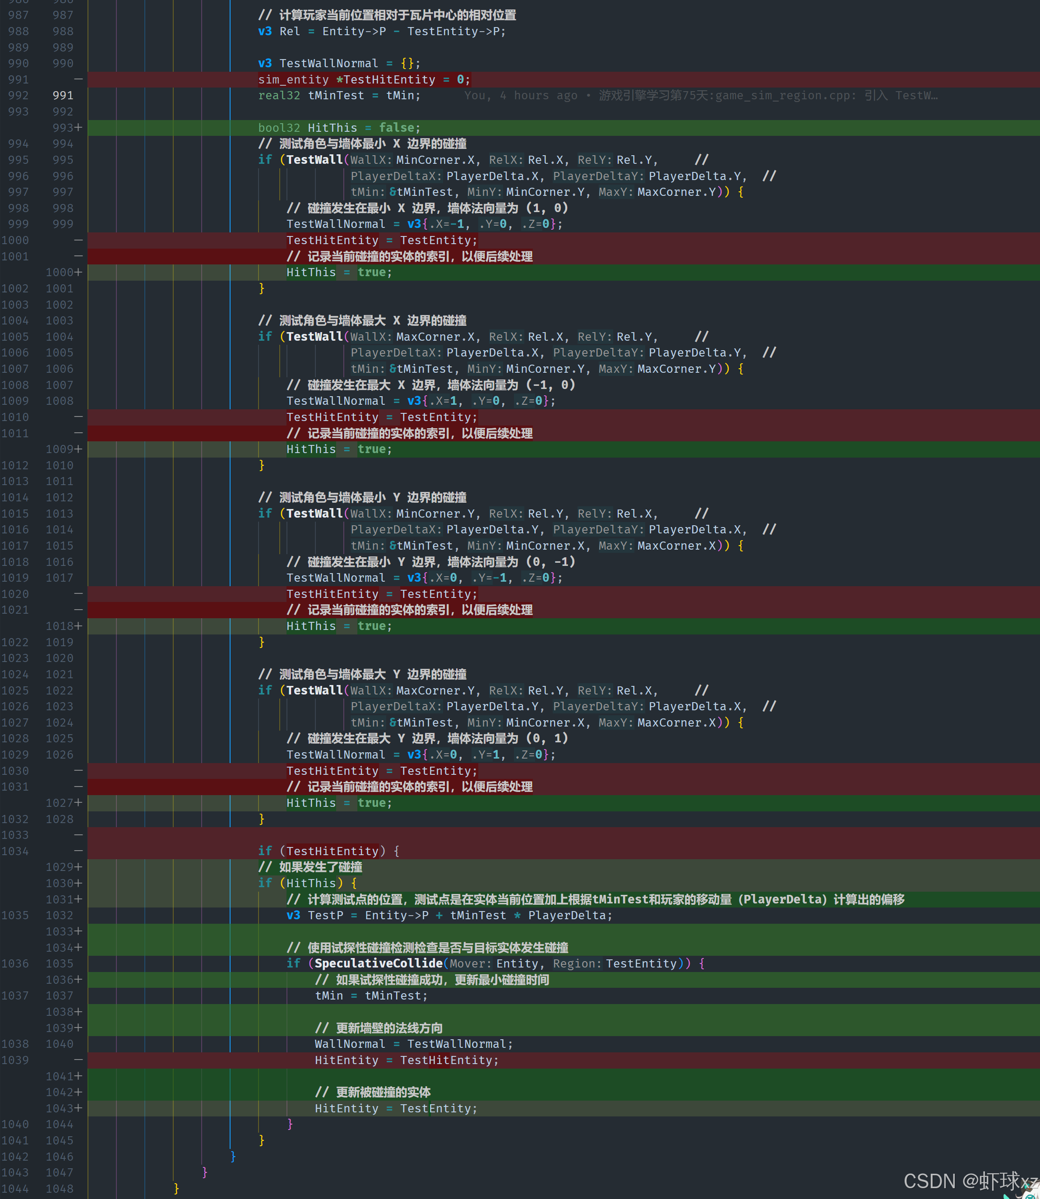Click the 'WallX: MaxCorner.X' argument
The image size is (1040, 1199).
(x=413, y=337)
